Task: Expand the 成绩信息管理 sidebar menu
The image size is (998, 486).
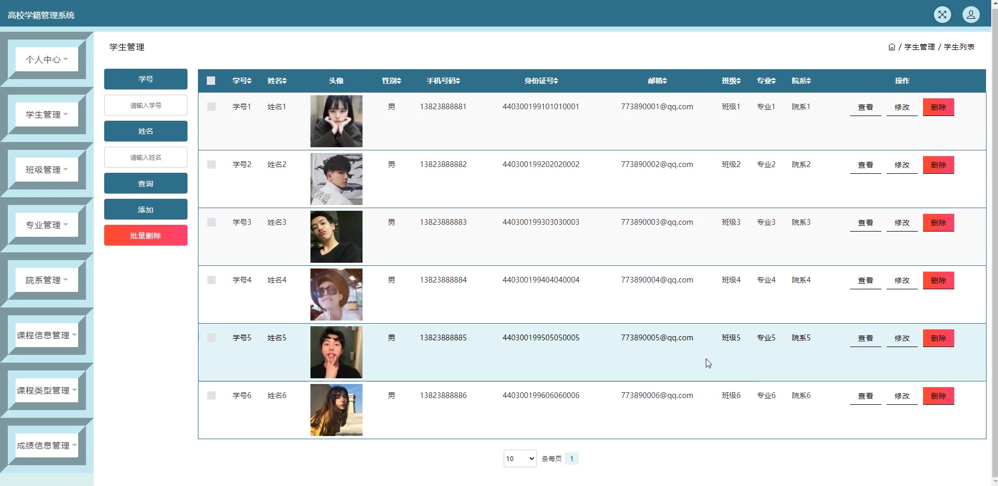Action: [47, 445]
